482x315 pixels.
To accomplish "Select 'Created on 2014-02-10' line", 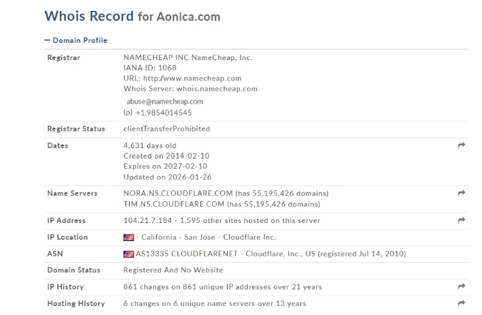I will click(x=166, y=156).
